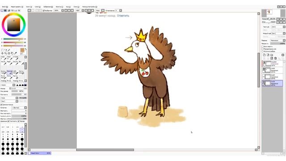Open the Слой menu
The height and width of the screenshot is (161, 286).
point(38,7)
